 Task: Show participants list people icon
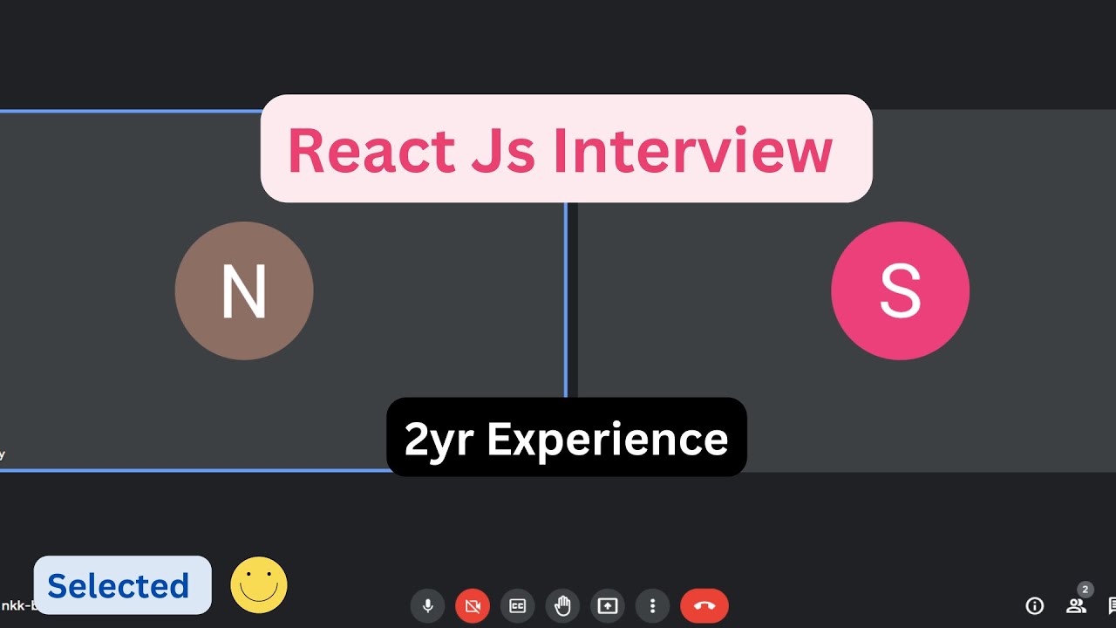pos(1077,605)
